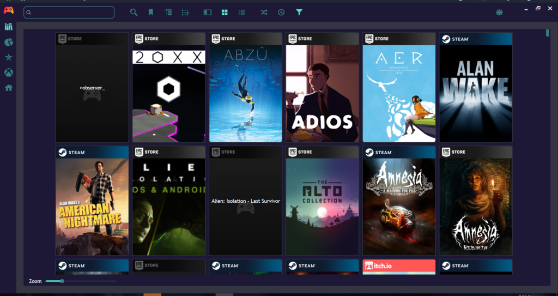Click Epic Store banner on Amnesia Rebirth
The image size is (558, 296).
[x=476, y=152]
